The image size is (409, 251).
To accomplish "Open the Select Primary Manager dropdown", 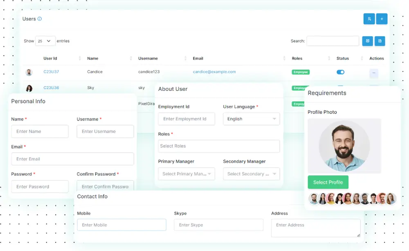I will click(x=186, y=174).
